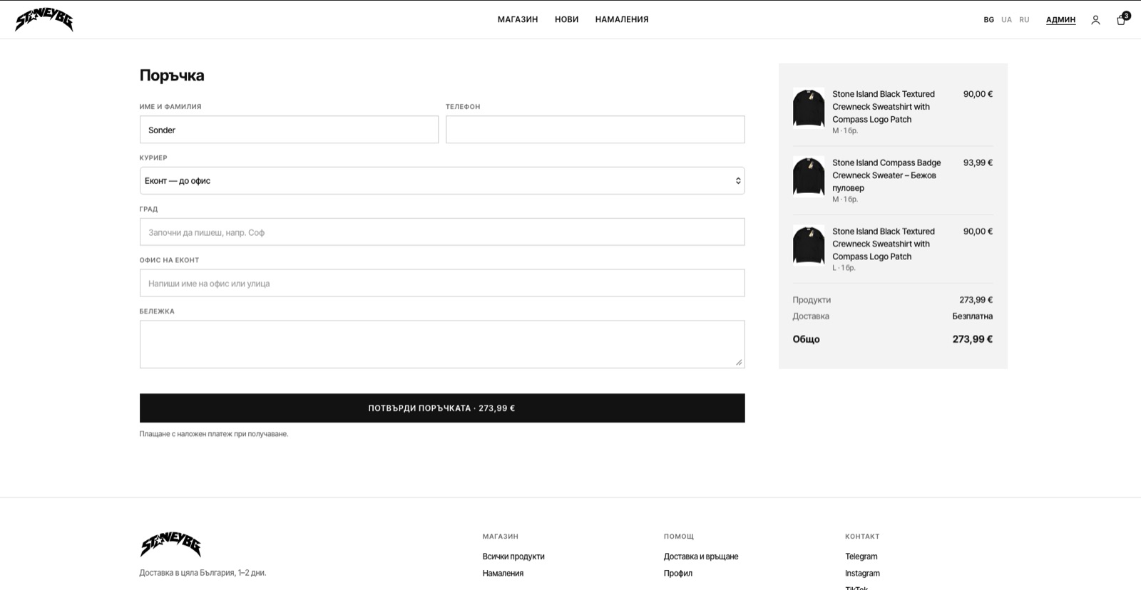The image size is (1141, 590).
Task: Click the L · 1бр. size label
Action: tap(844, 268)
